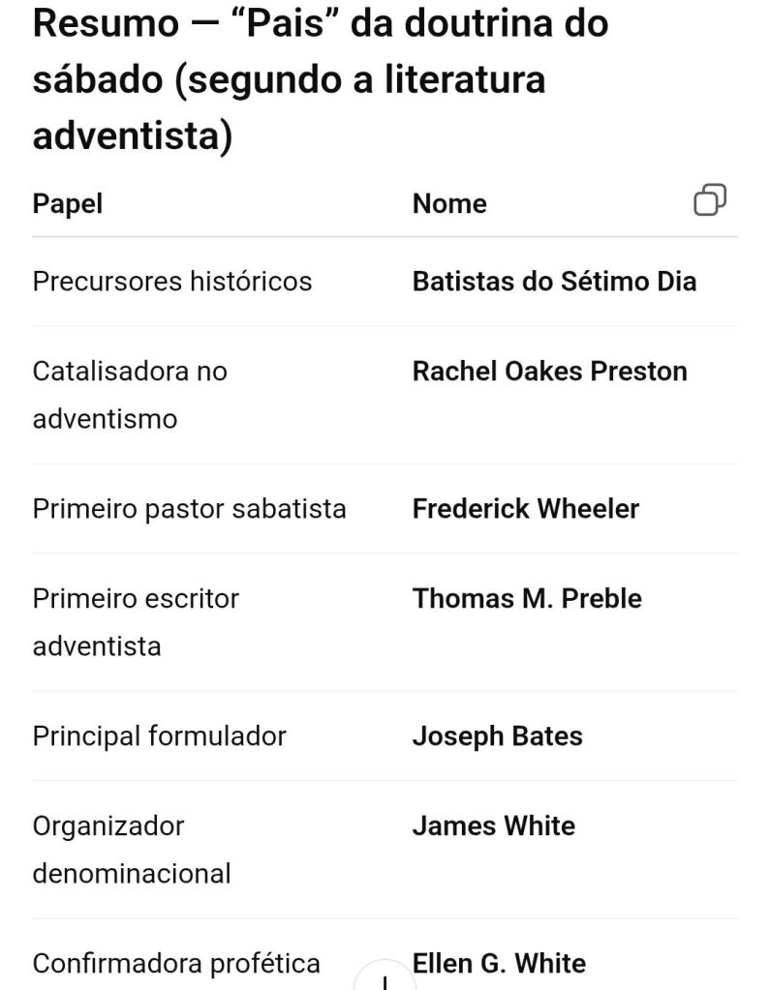Image resolution: width=770 pixels, height=990 pixels.
Task: Click the "Confirmadora profética" cell
Action: click(176, 964)
